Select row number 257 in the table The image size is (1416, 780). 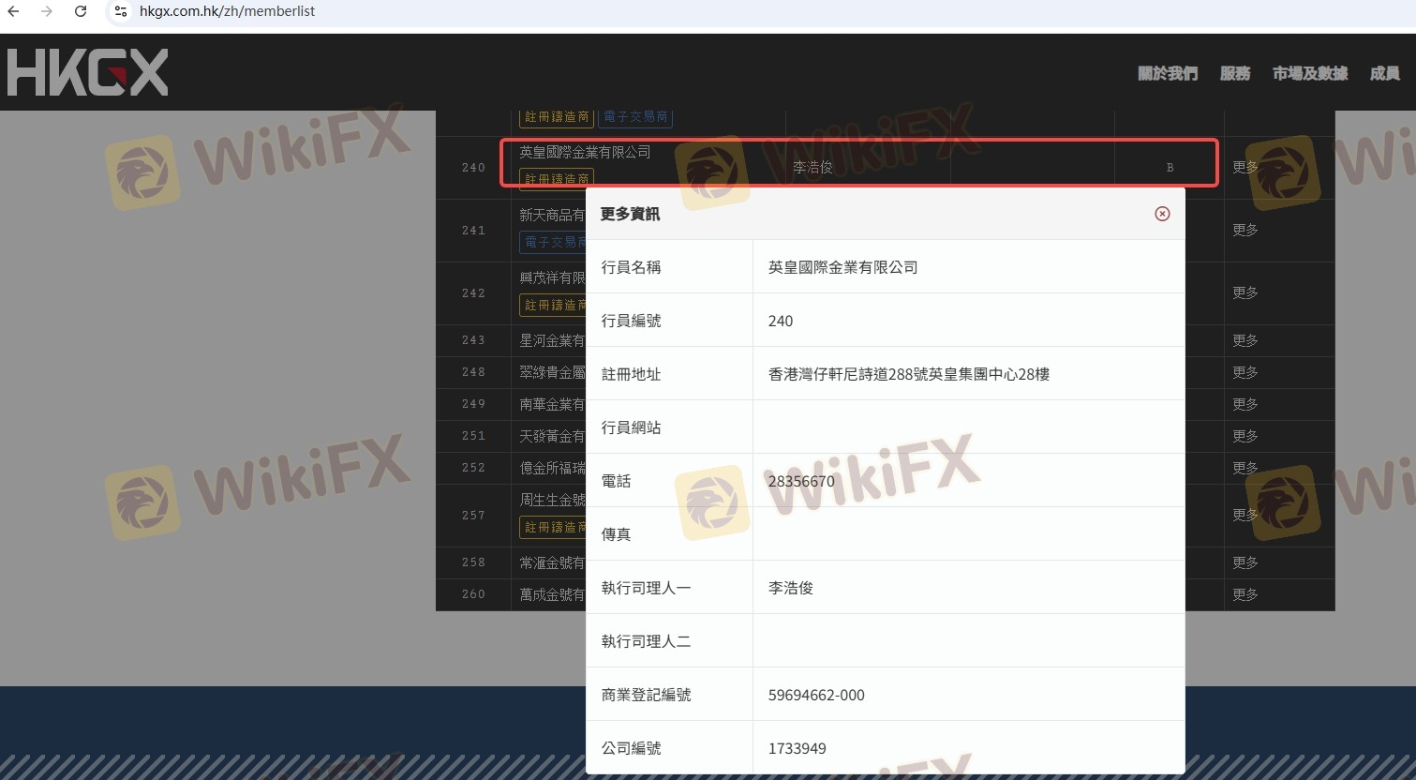tap(473, 516)
